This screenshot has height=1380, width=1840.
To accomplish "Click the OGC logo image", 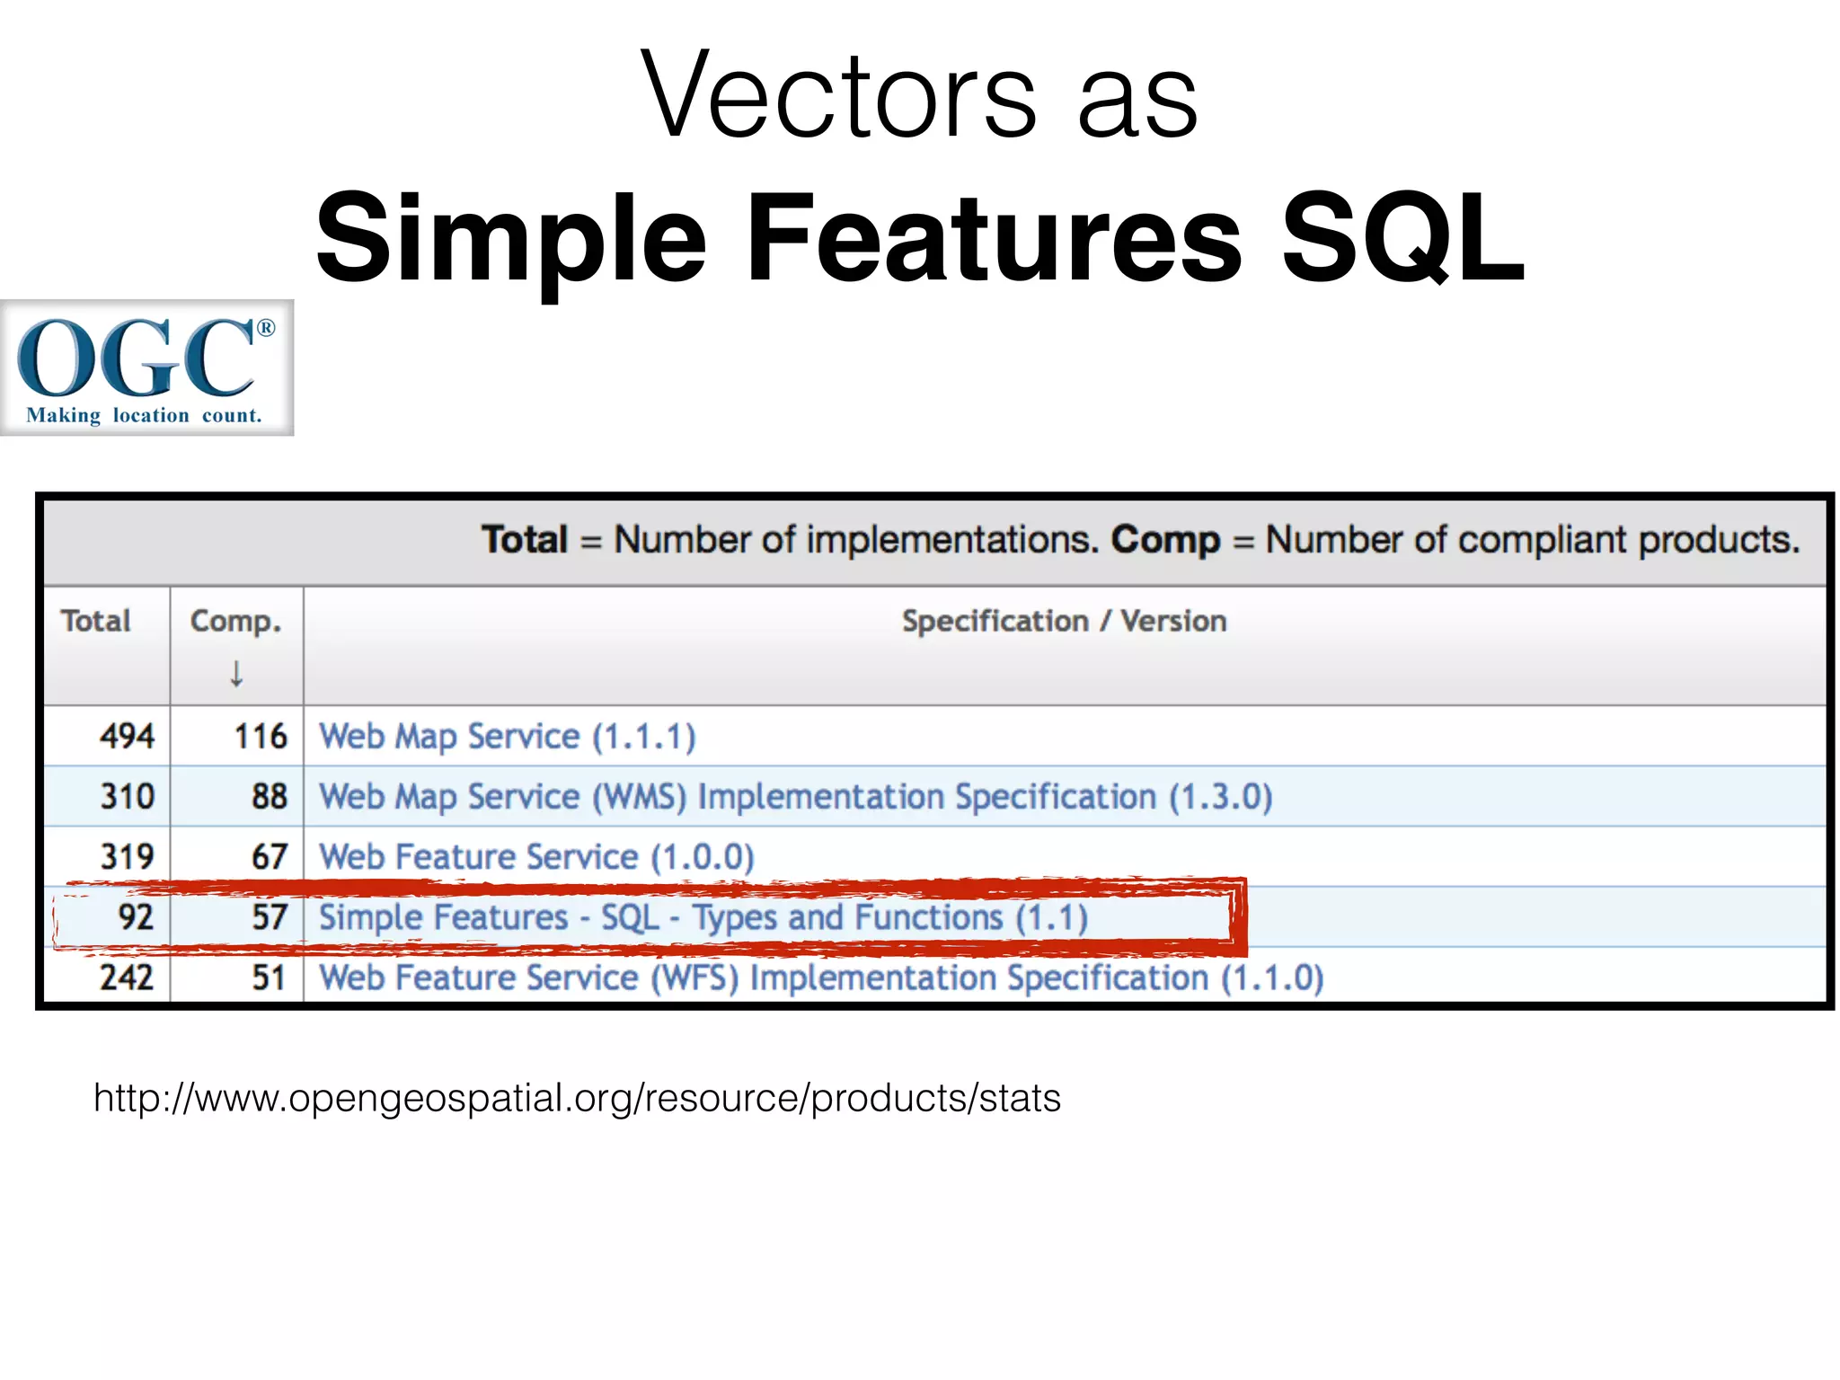I will [147, 368].
